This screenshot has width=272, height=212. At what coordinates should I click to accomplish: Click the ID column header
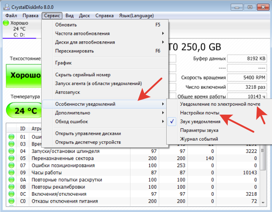click(23, 129)
